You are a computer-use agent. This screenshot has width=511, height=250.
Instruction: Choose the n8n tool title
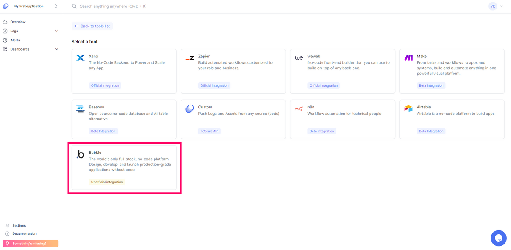(311, 107)
